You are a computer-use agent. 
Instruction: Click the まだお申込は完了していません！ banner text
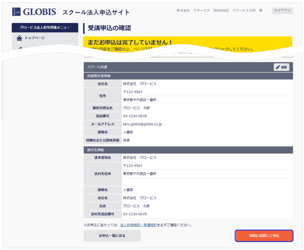pos(129,42)
